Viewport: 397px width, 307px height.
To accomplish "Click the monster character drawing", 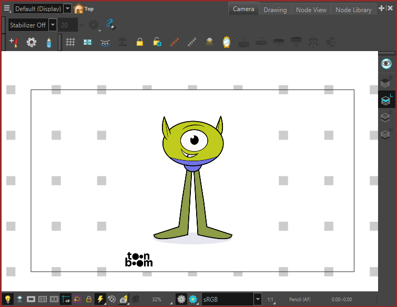I will 192,179.
